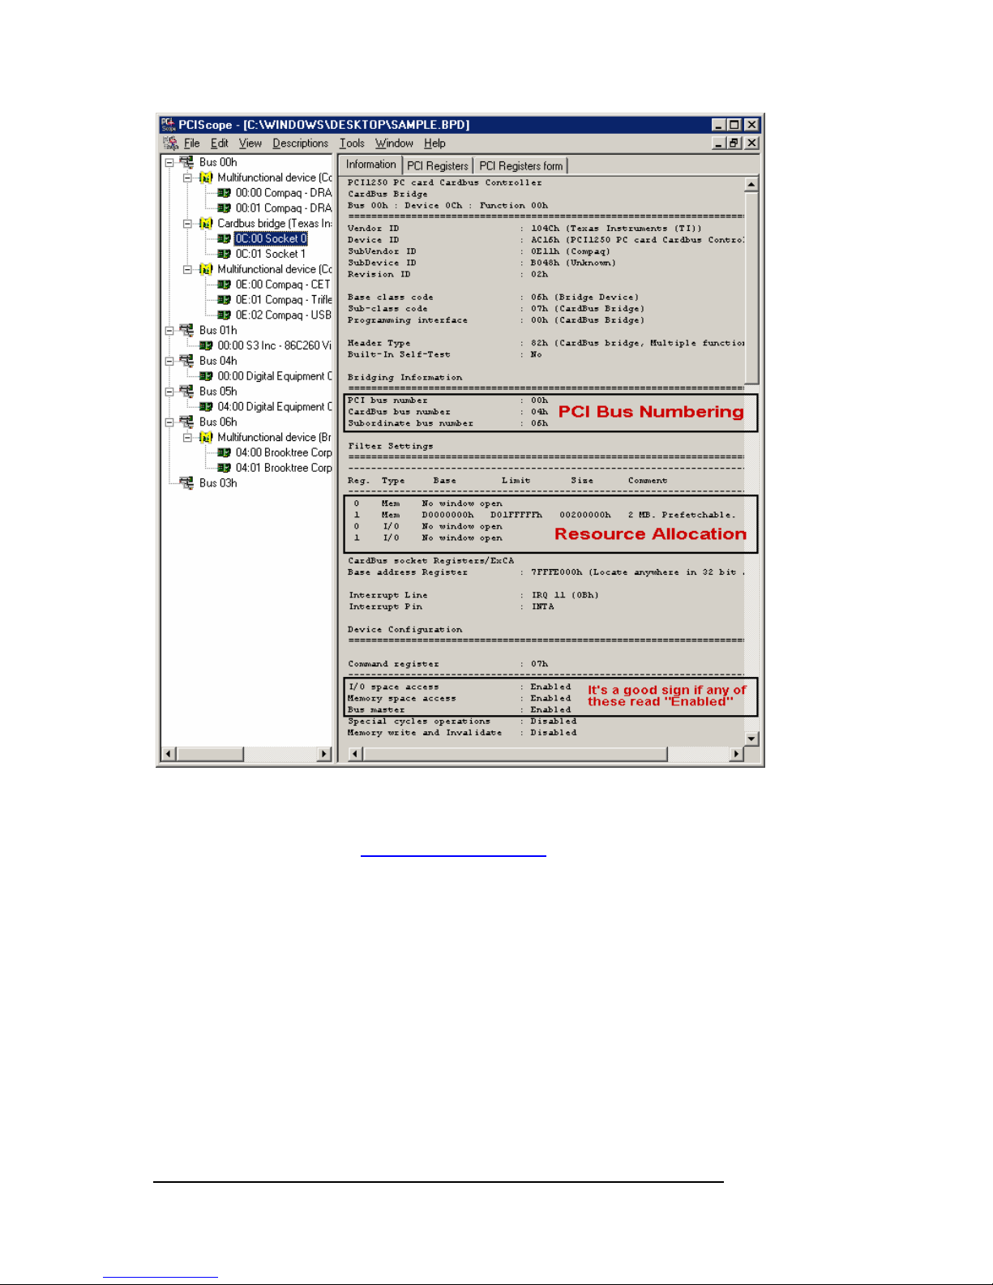This screenshot has width=993, height=1285.
Task: Switch to the PCI Registers tab
Action: coord(438,166)
